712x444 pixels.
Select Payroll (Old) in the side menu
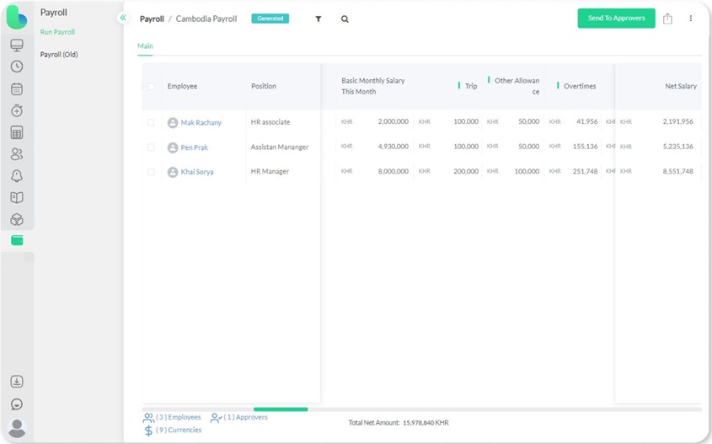[59, 55]
